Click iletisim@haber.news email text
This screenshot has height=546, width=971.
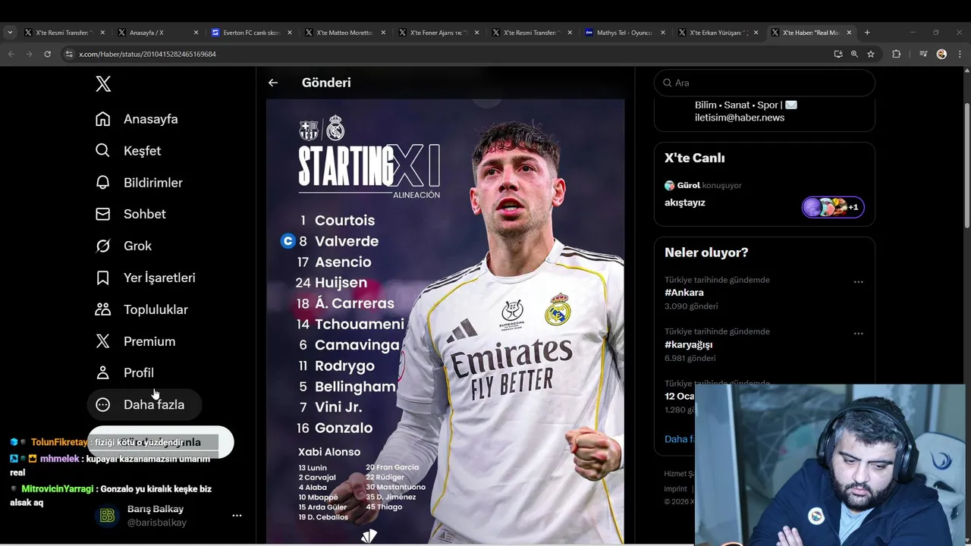point(740,118)
